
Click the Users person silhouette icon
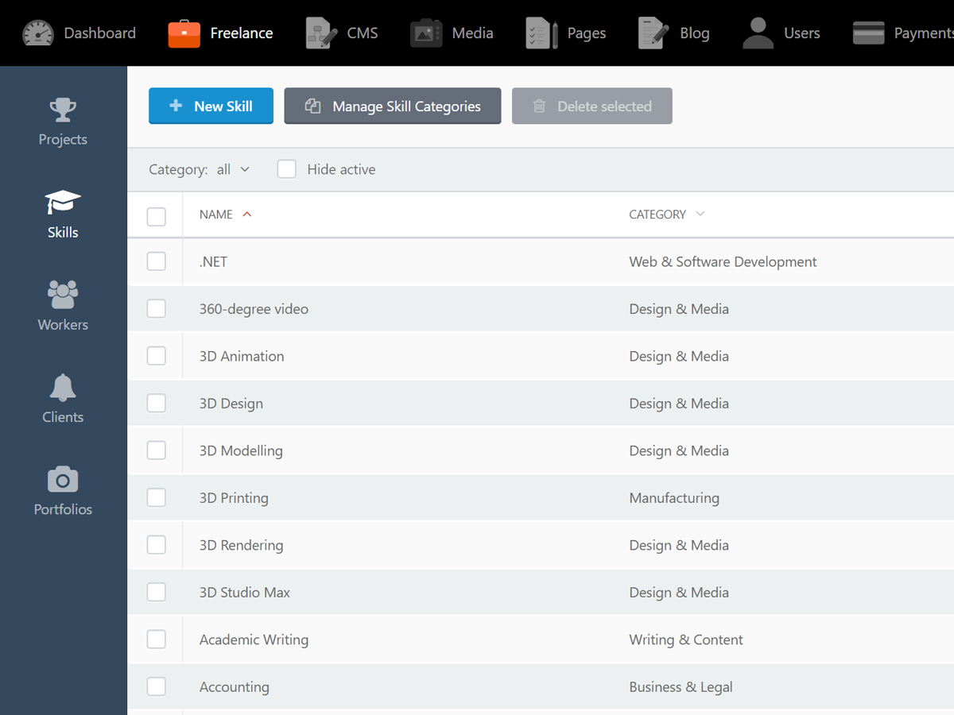758,33
